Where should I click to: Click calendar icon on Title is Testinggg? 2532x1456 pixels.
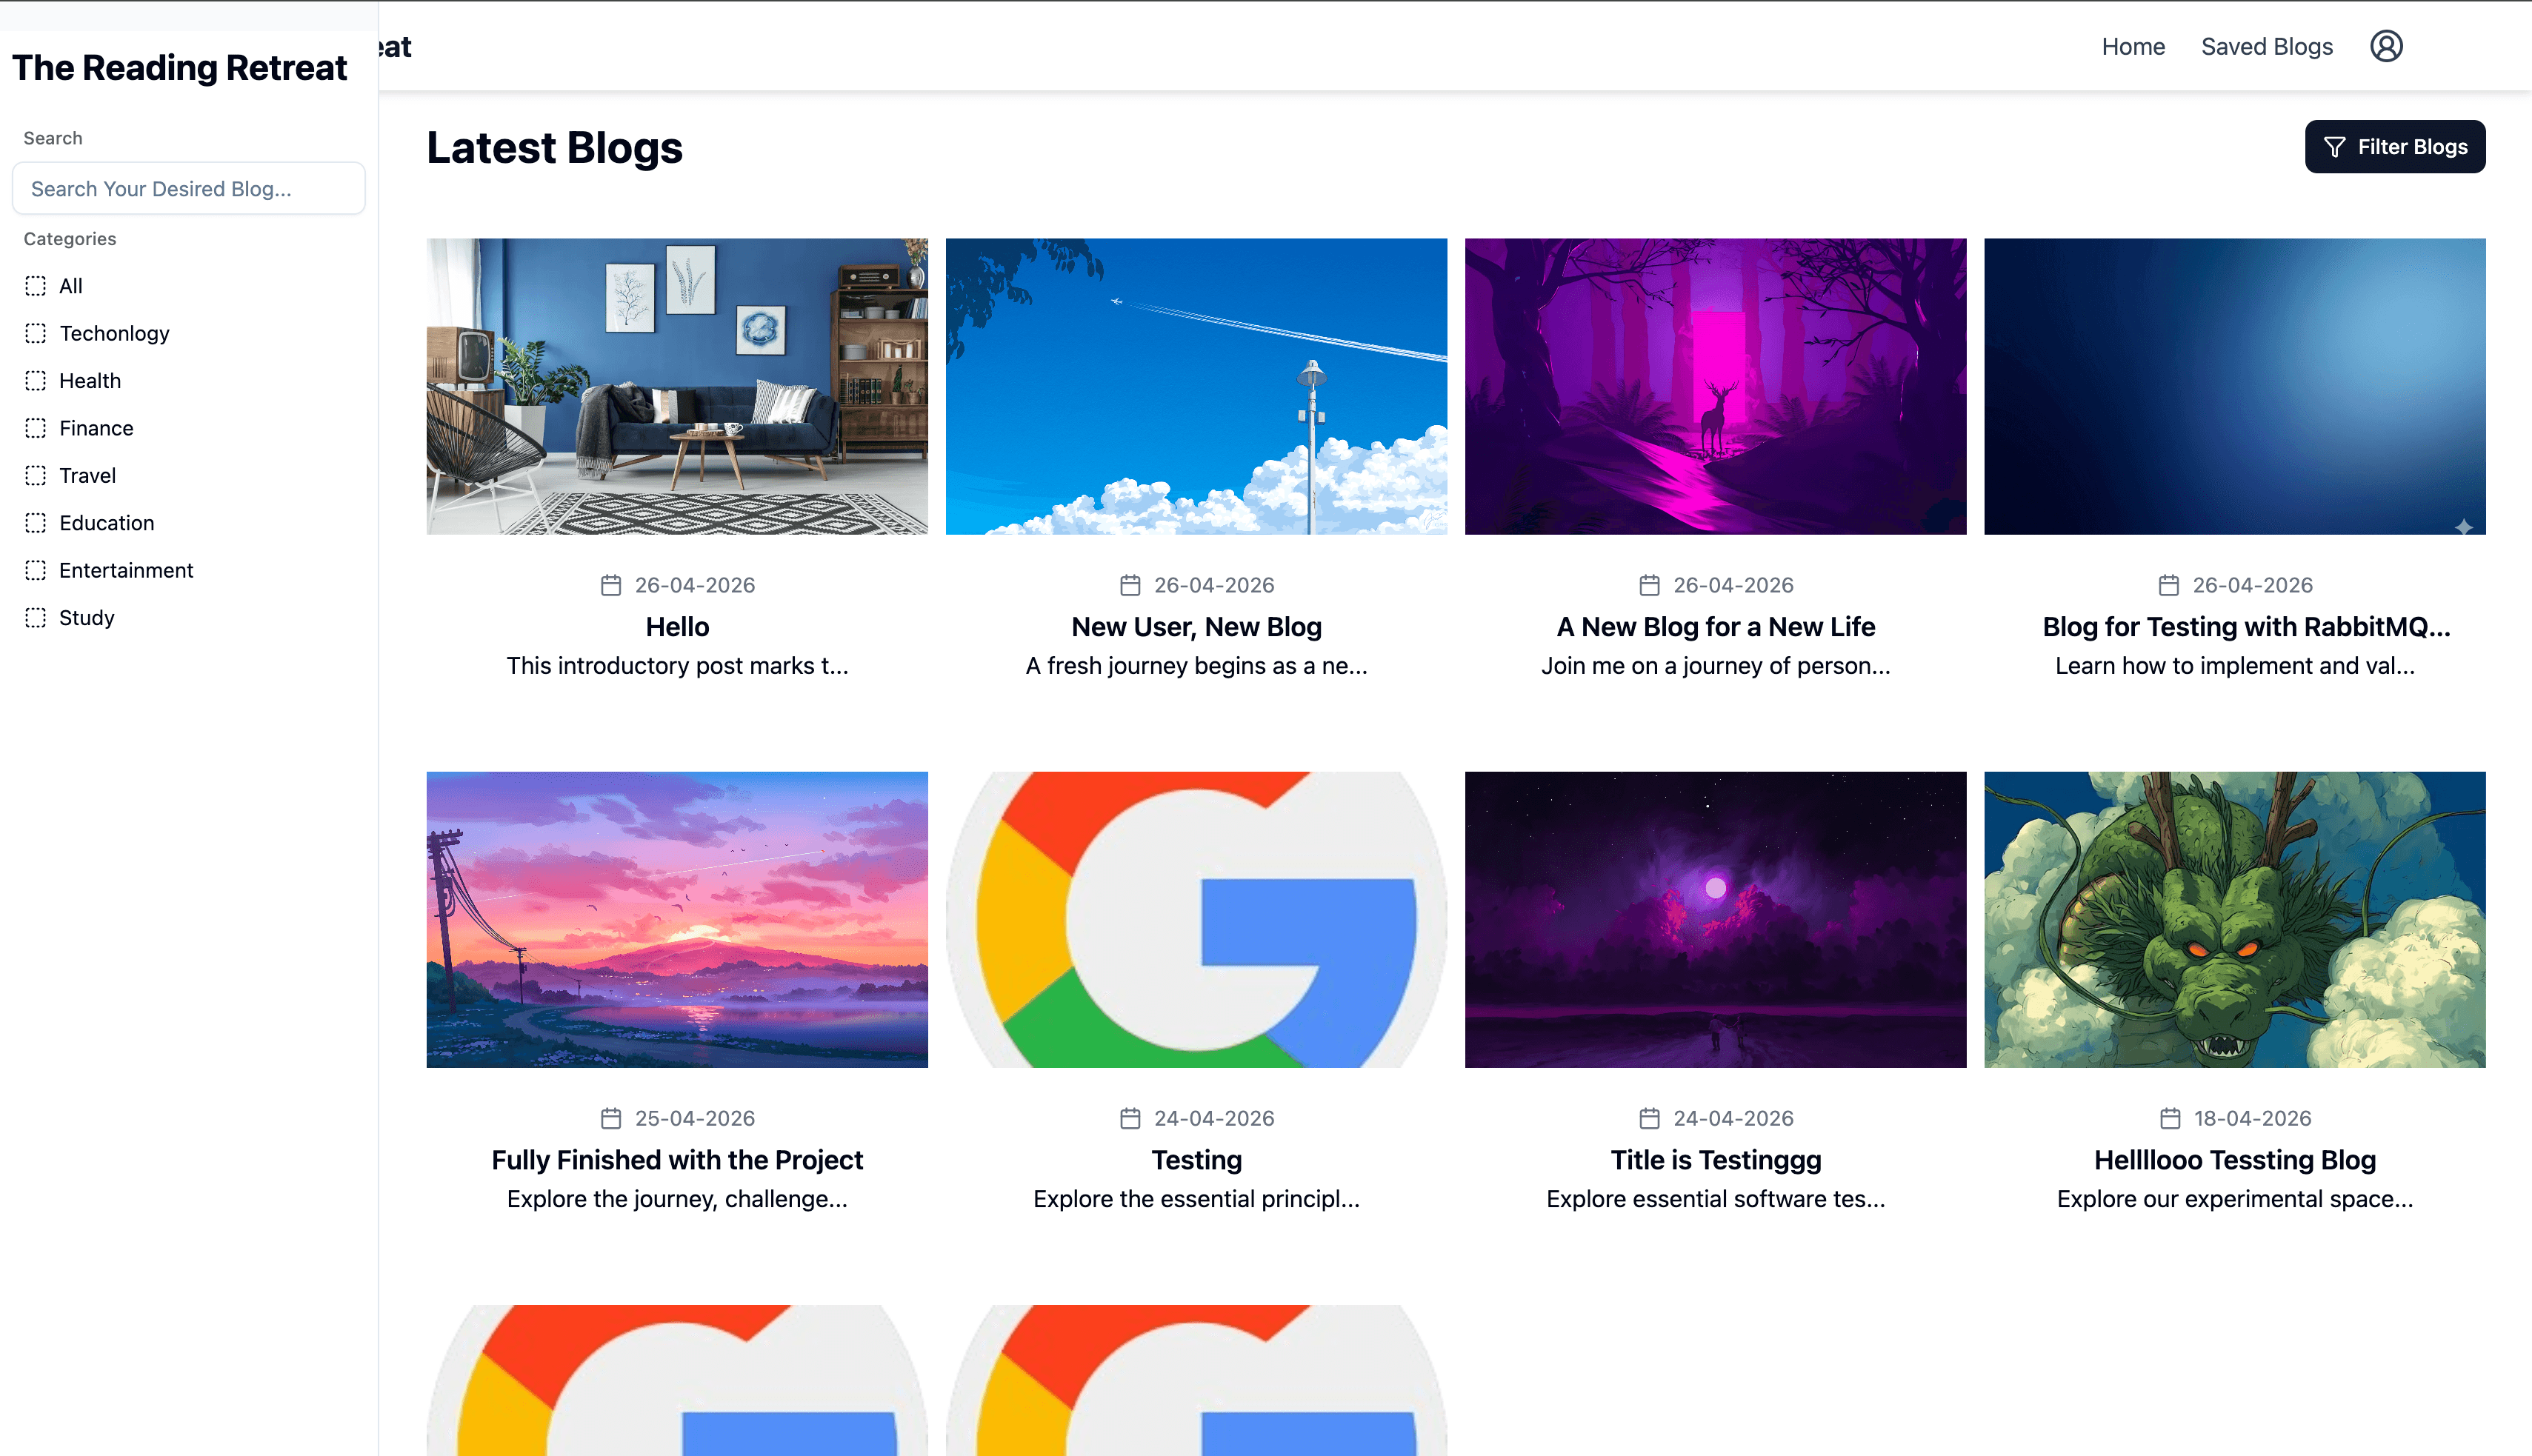(1649, 1118)
